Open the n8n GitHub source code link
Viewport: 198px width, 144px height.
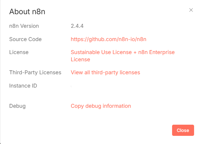coord(108,39)
